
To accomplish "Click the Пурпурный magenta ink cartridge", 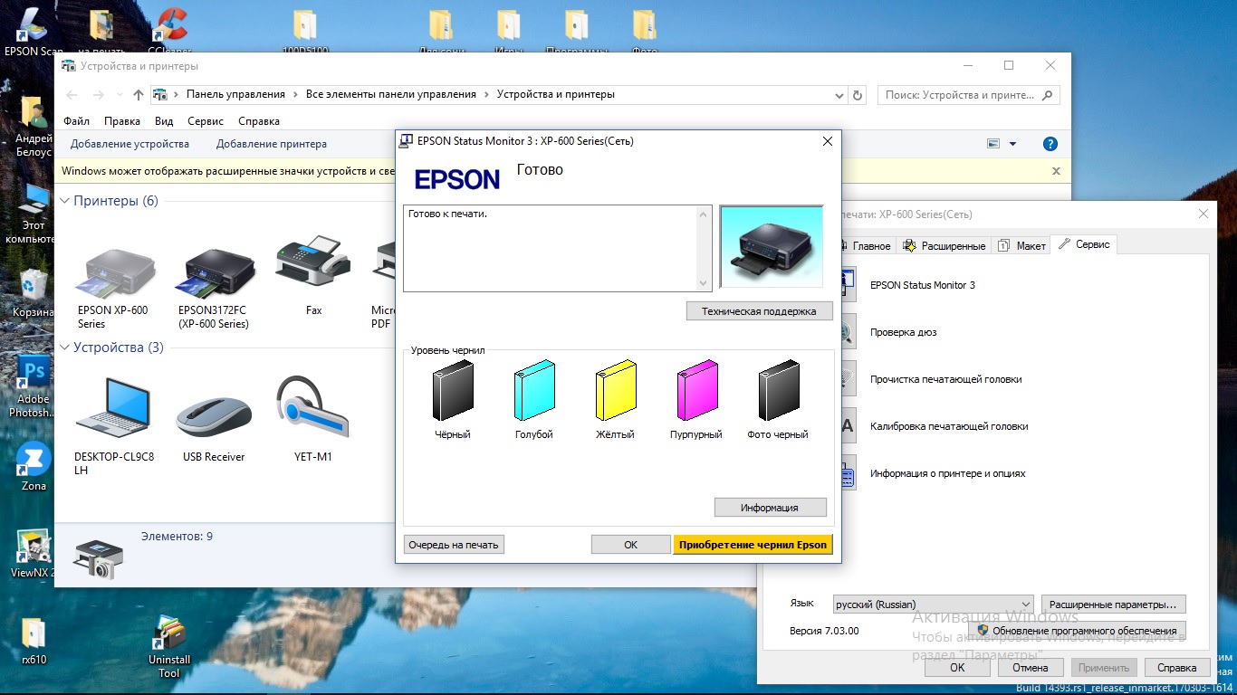I will [697, 390].
